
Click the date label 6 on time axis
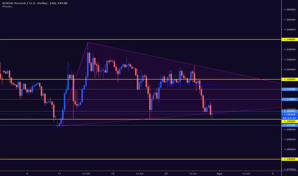pos(27,173)
